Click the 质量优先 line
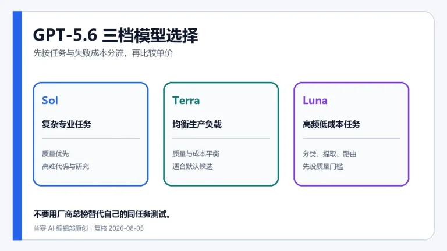447x251 pixels. tap(55, 154)
